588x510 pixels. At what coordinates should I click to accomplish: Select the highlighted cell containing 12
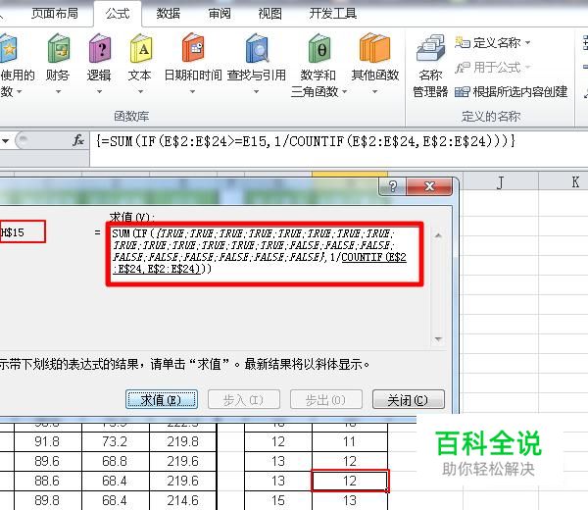click(350, 481)
